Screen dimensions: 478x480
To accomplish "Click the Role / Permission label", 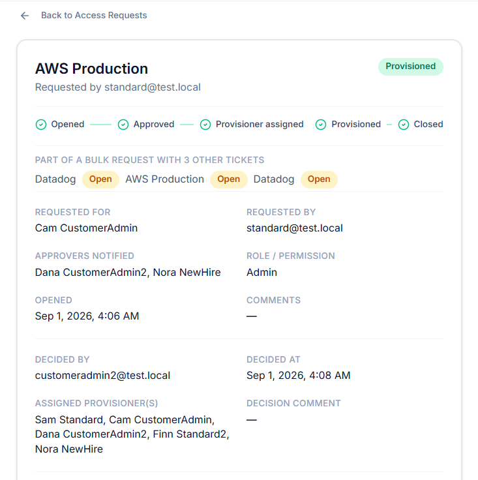I will pos(291,256).
